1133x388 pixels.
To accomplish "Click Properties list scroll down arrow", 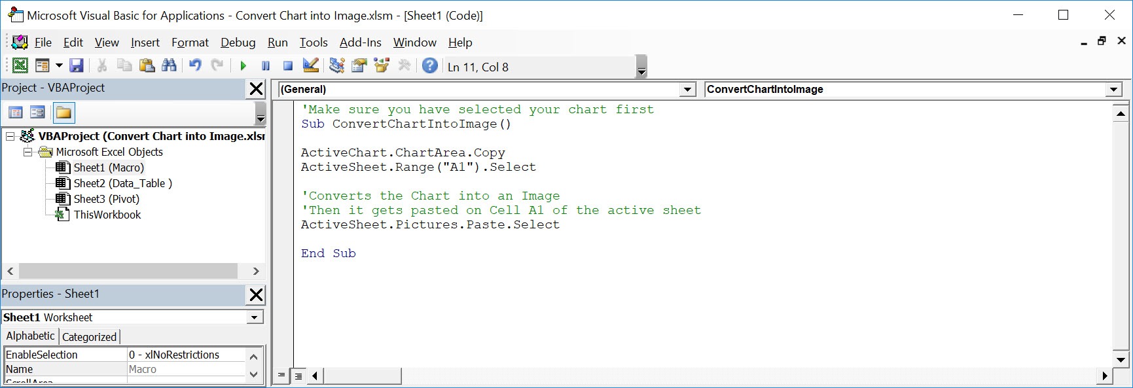I will [x=254, y=374].
